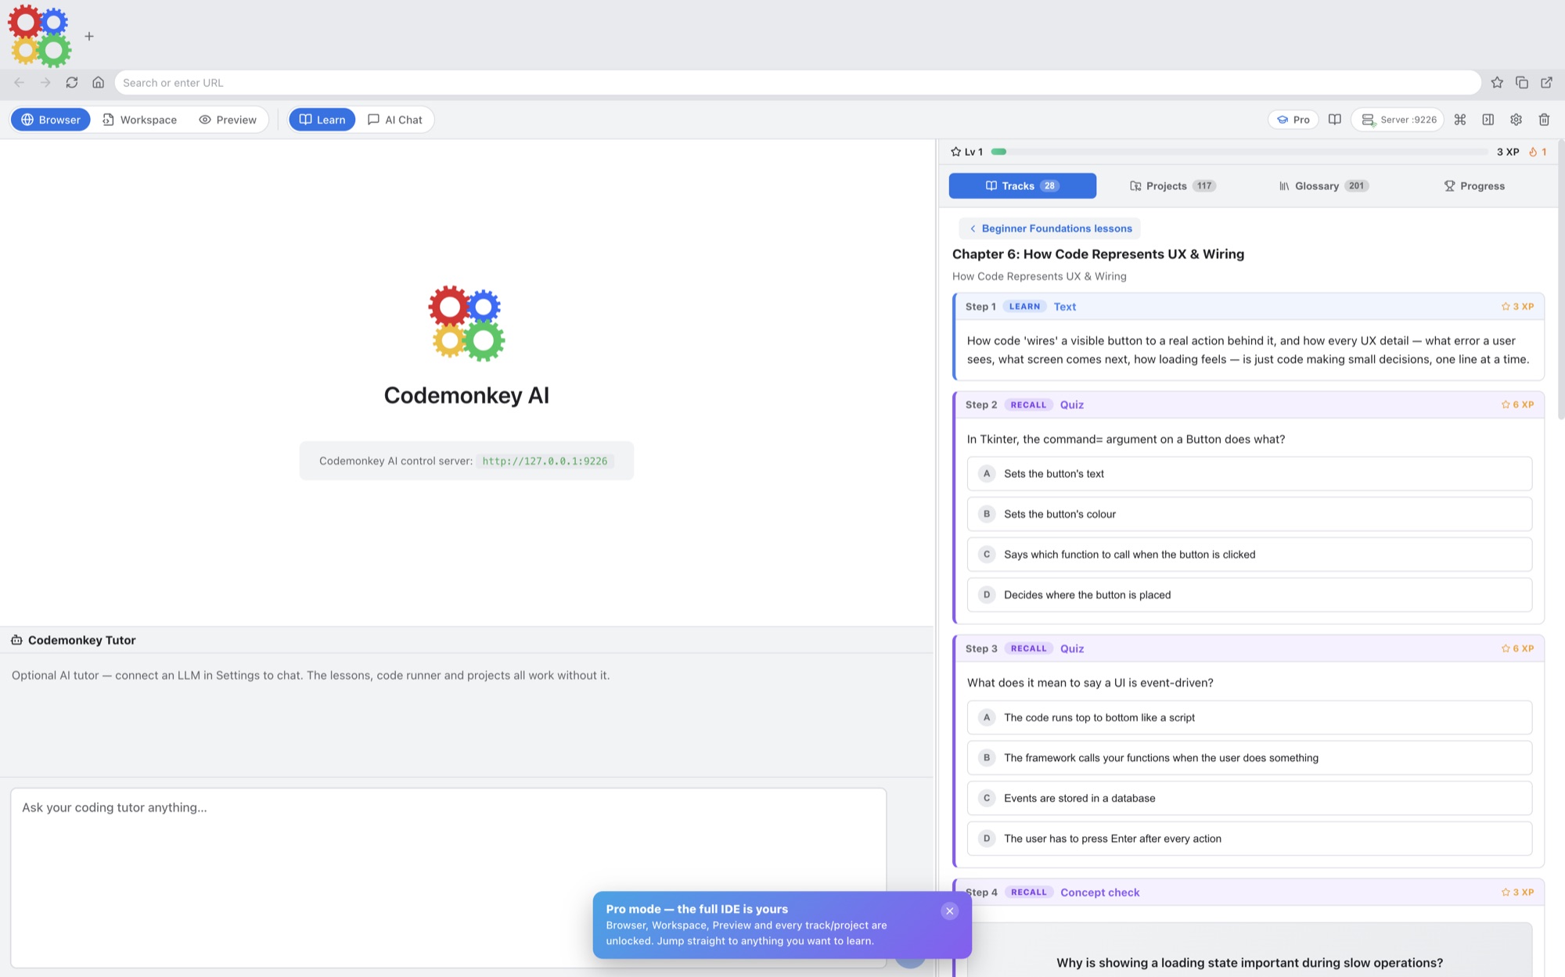Click the Step 4 Concept check header

pos(1249,893)
